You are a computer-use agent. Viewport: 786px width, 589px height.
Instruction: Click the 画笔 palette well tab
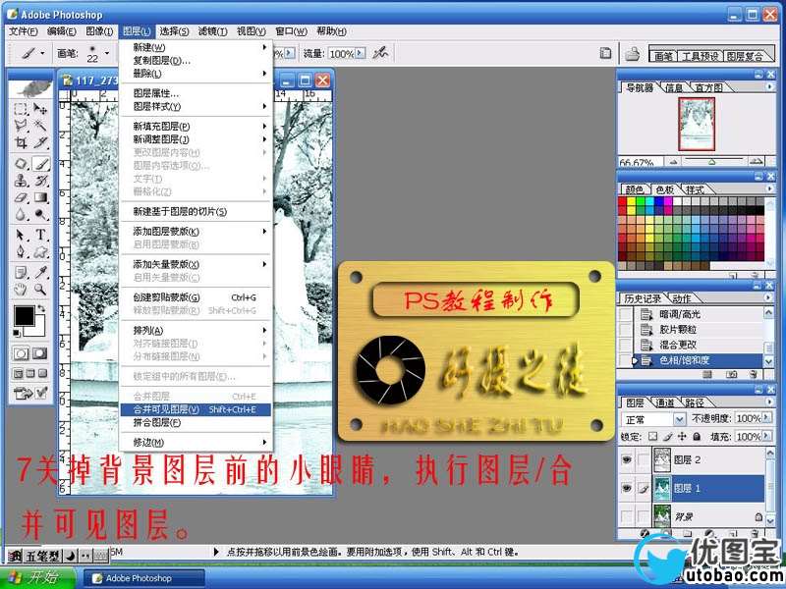663,56
